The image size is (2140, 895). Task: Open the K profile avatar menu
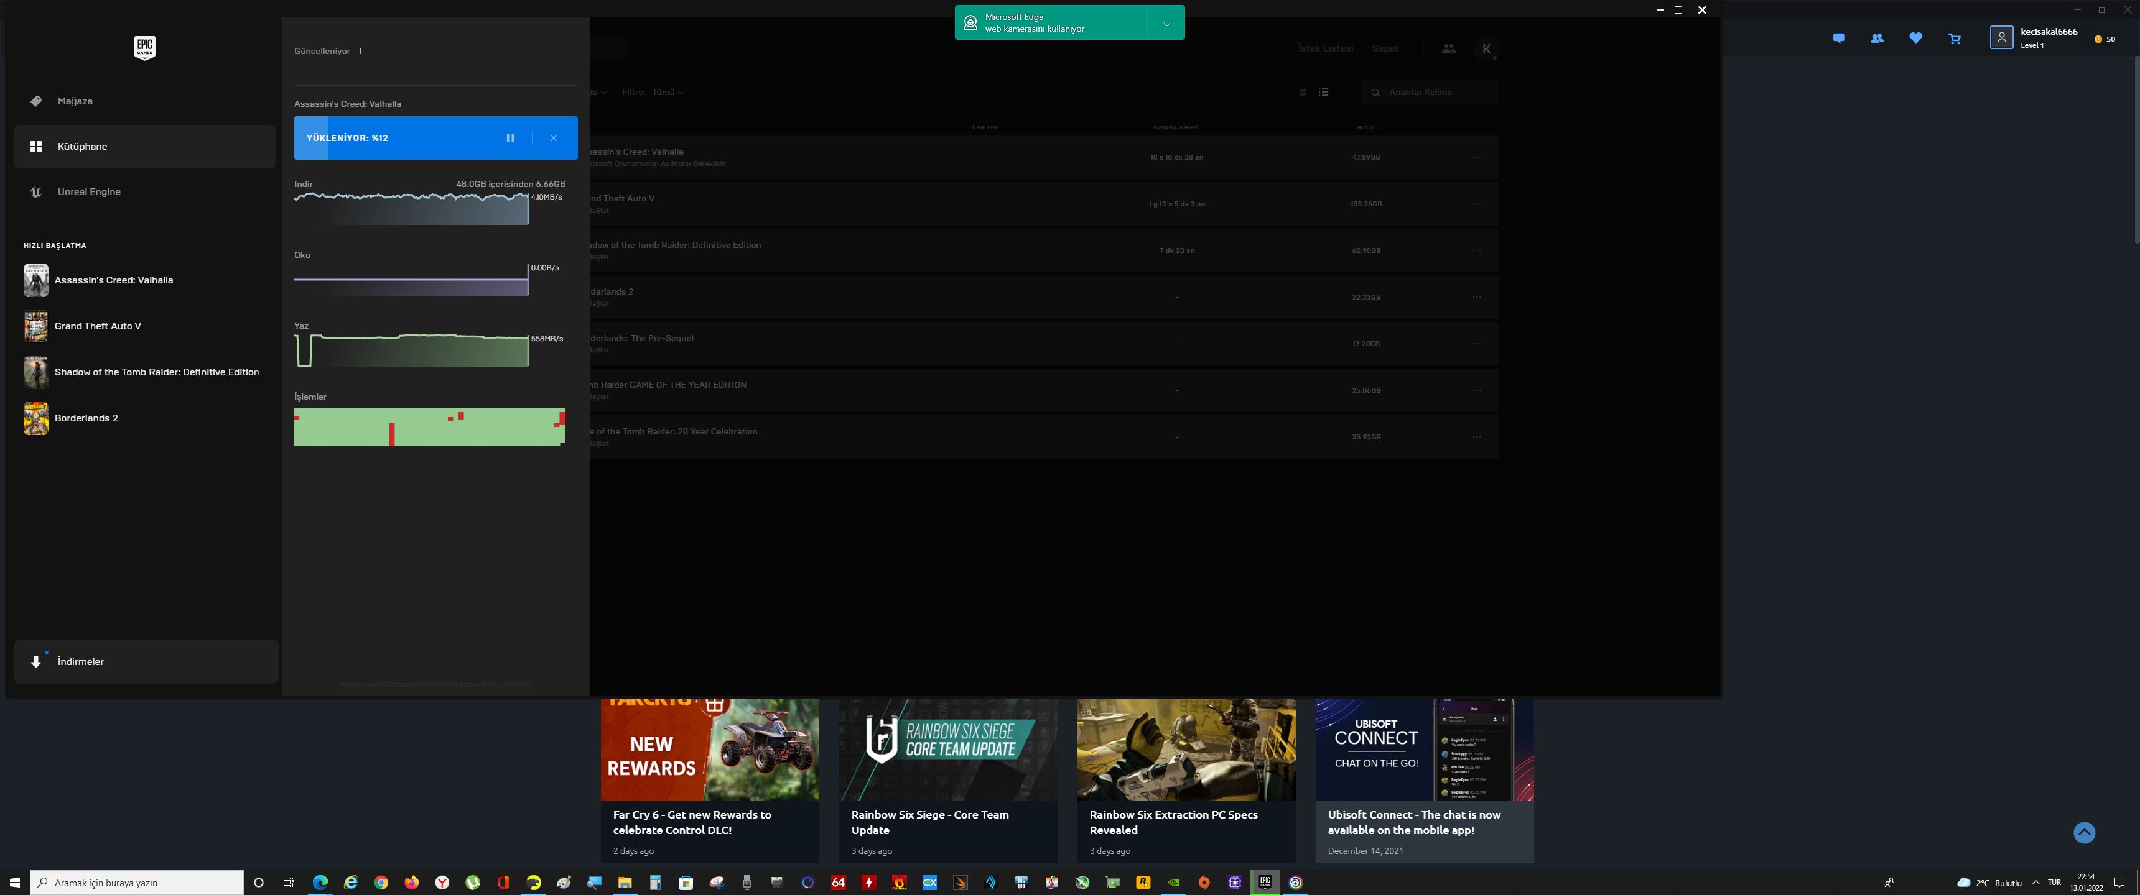pos(1486,49)
